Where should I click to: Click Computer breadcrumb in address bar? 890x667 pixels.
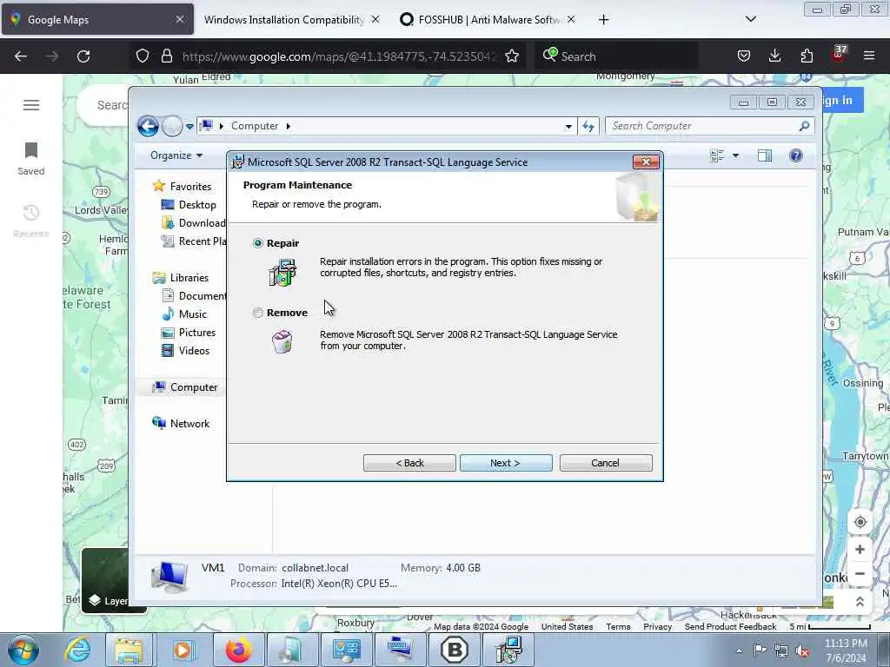point(255,126)
